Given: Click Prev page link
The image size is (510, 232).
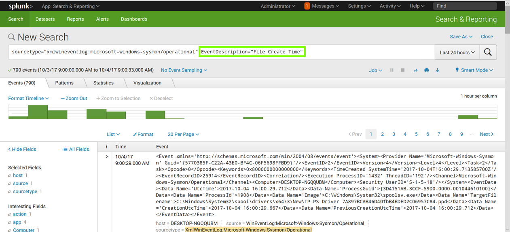Looking at the screenshot, I should (x=355, y=134).
